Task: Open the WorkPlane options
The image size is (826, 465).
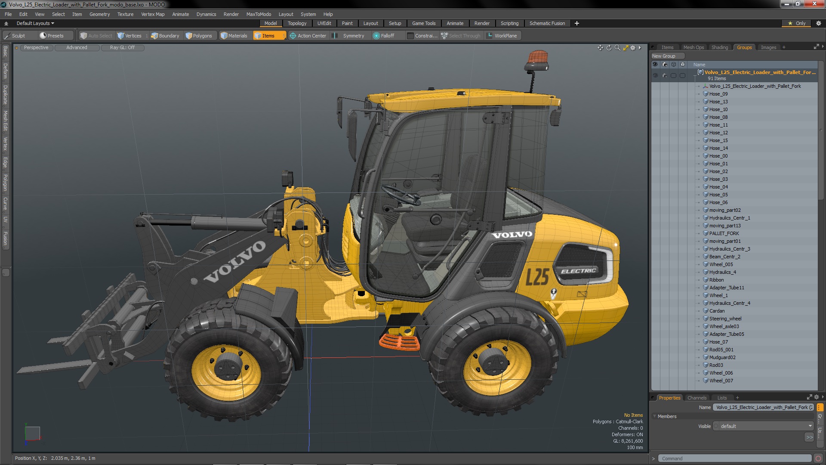Action: coord(502,36)
